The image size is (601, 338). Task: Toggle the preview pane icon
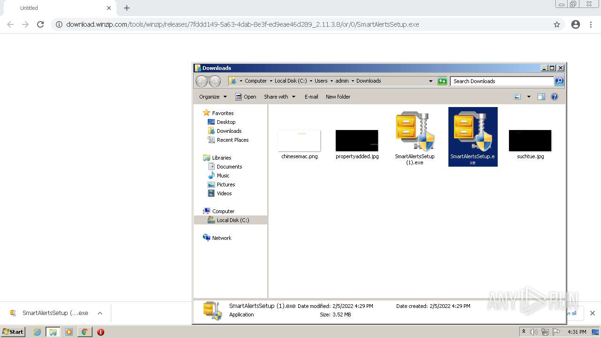tap(541, 97)
